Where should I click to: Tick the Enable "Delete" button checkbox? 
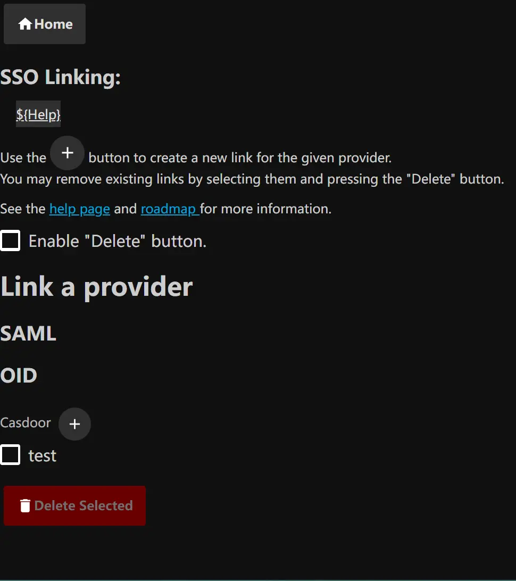coord(10,241)
